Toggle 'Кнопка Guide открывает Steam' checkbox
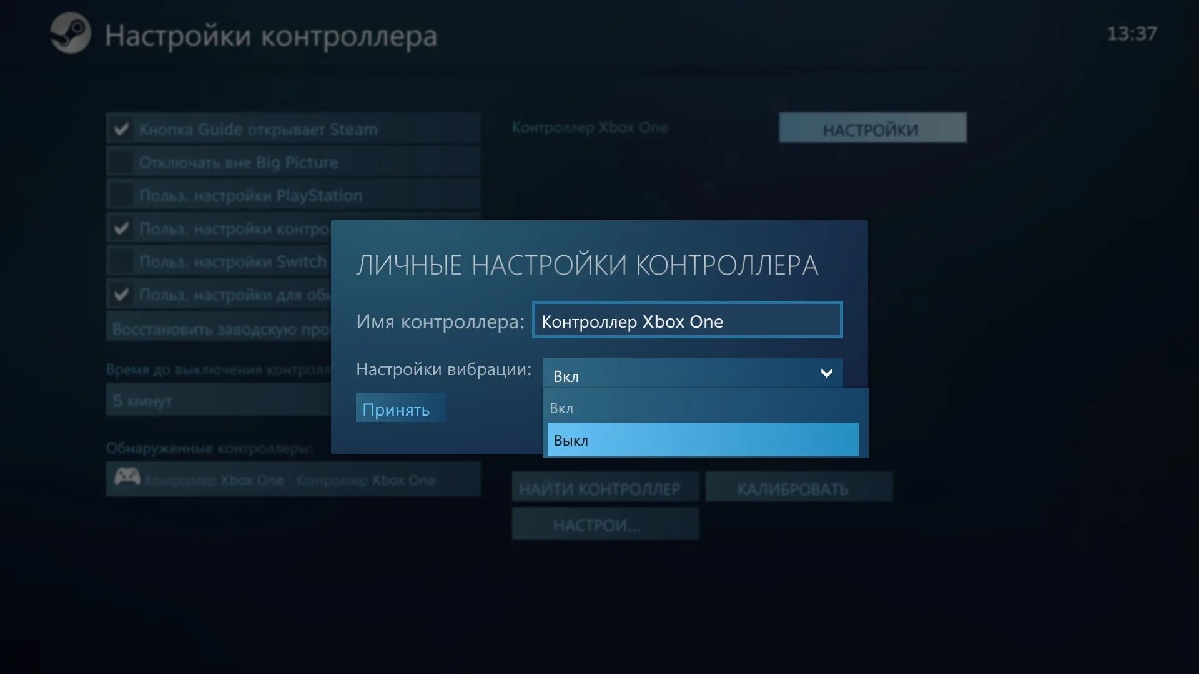This screenshot has width=1199, height=674. (121, 129)
